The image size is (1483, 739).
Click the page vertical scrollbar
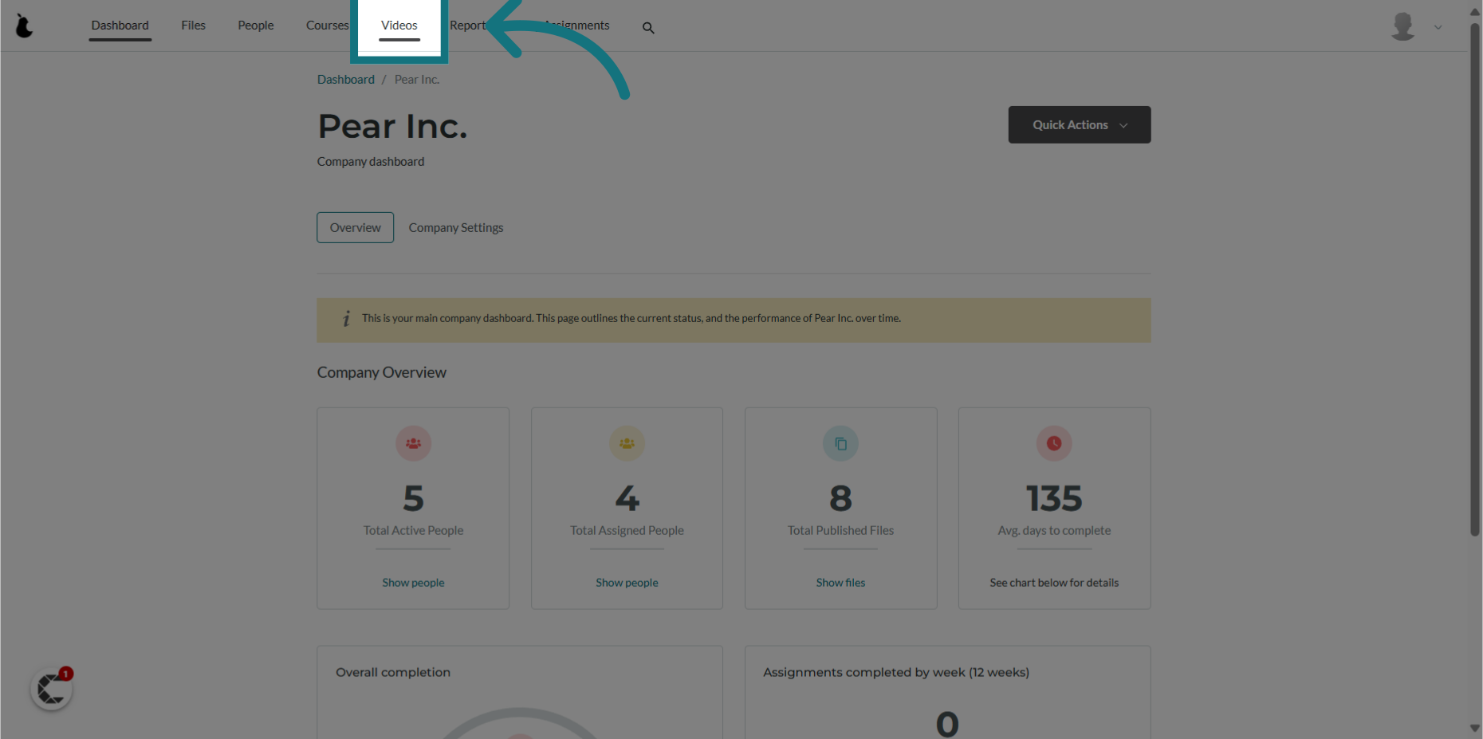(1475, 279)
